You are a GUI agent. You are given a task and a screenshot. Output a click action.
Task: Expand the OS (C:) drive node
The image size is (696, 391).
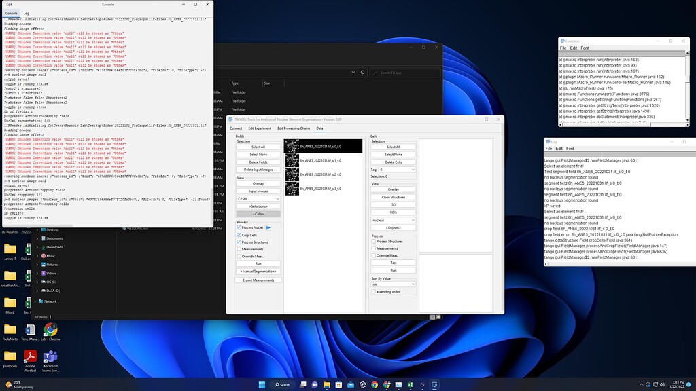coord(37,282)
